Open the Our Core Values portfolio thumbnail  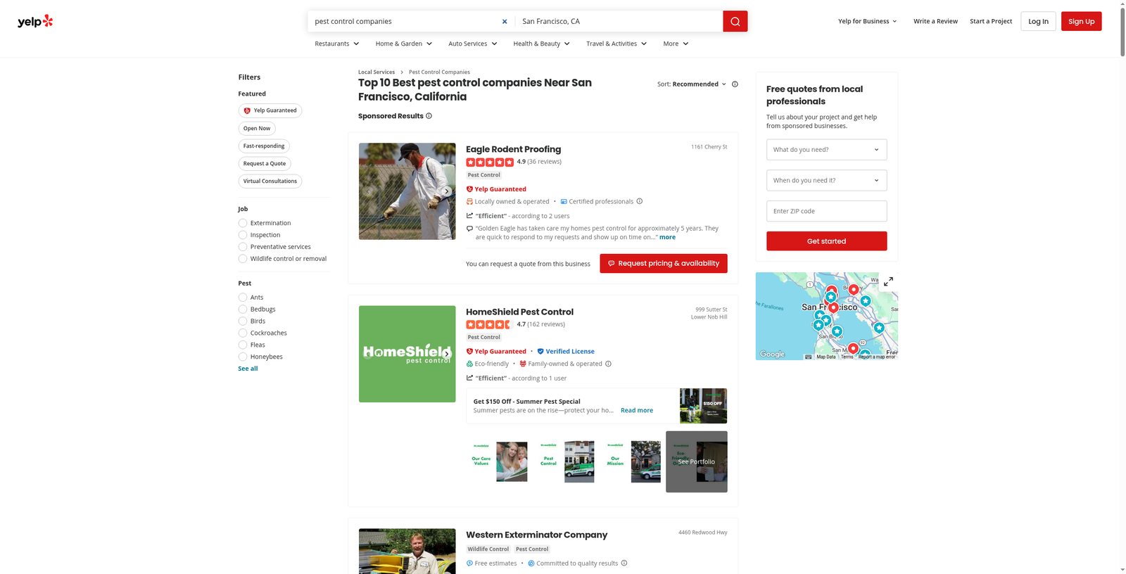[498, 461]
